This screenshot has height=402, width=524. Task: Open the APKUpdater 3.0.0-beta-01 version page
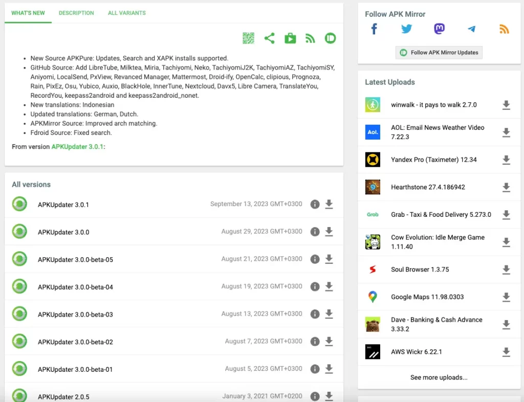click(75, 369)
